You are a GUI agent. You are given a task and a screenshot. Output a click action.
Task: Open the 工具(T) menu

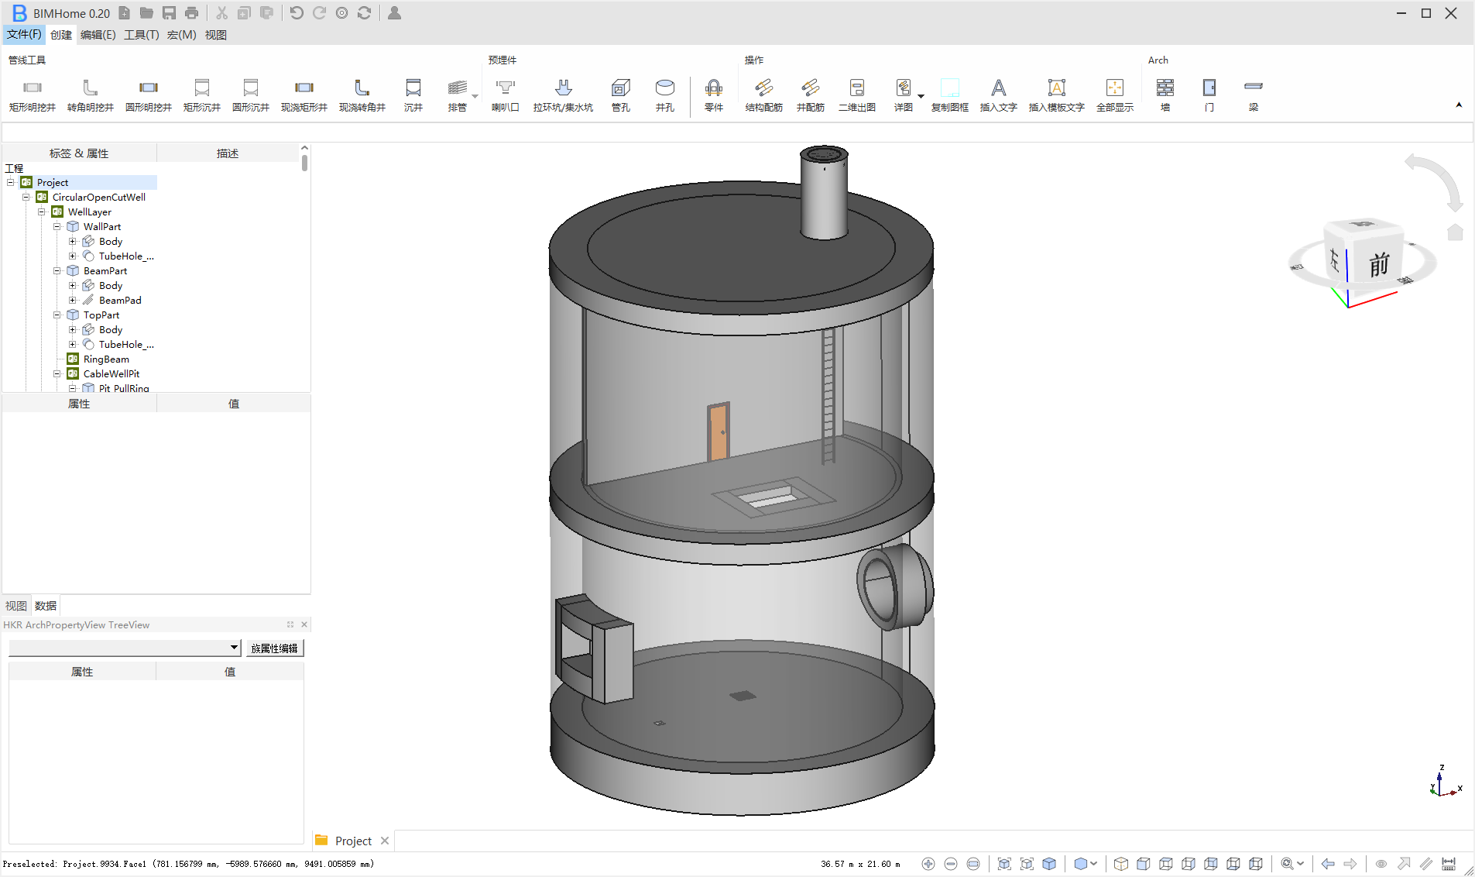click(141, 35)
